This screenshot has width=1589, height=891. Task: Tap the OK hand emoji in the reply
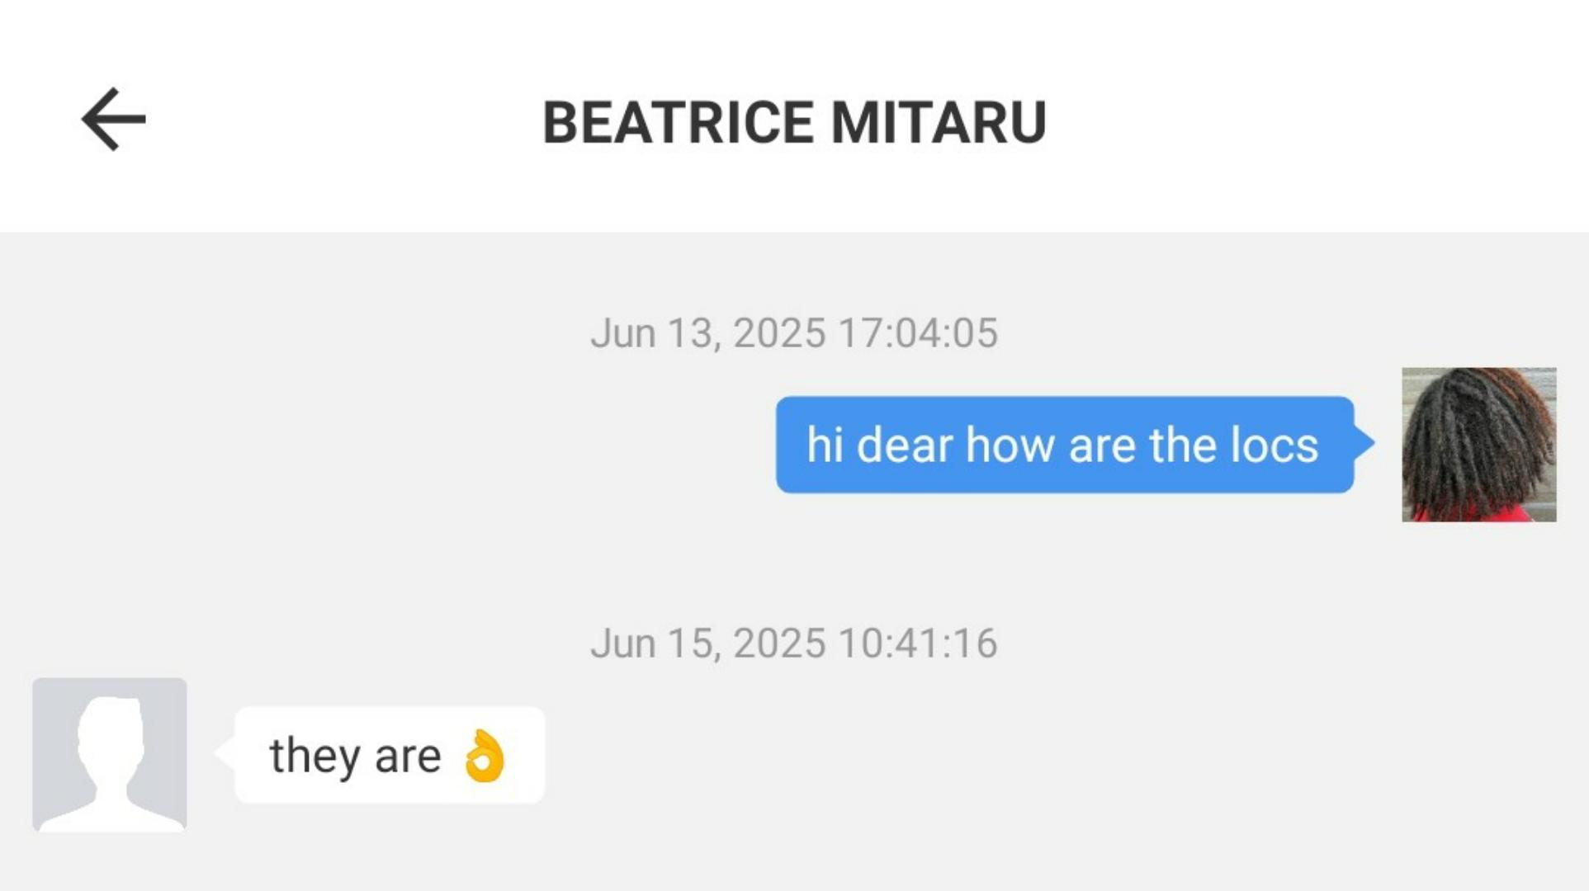click(x=484, y=756)
